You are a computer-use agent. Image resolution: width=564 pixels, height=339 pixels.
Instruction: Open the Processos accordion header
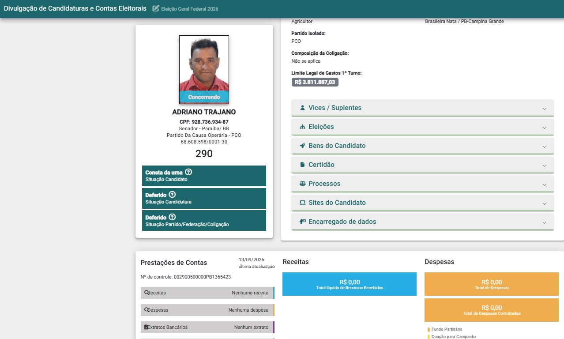[x=422, y=184]
